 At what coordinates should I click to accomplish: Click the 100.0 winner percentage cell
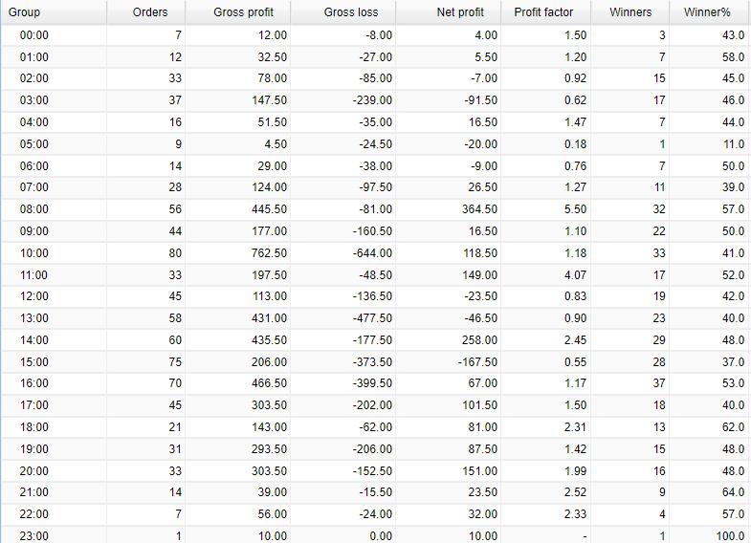pyautogui.click(x=728, y=536)
